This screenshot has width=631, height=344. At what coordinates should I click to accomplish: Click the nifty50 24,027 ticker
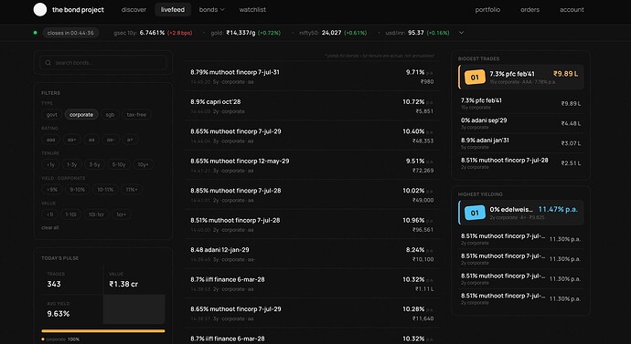pyautogui.click(x=333, y=33)
